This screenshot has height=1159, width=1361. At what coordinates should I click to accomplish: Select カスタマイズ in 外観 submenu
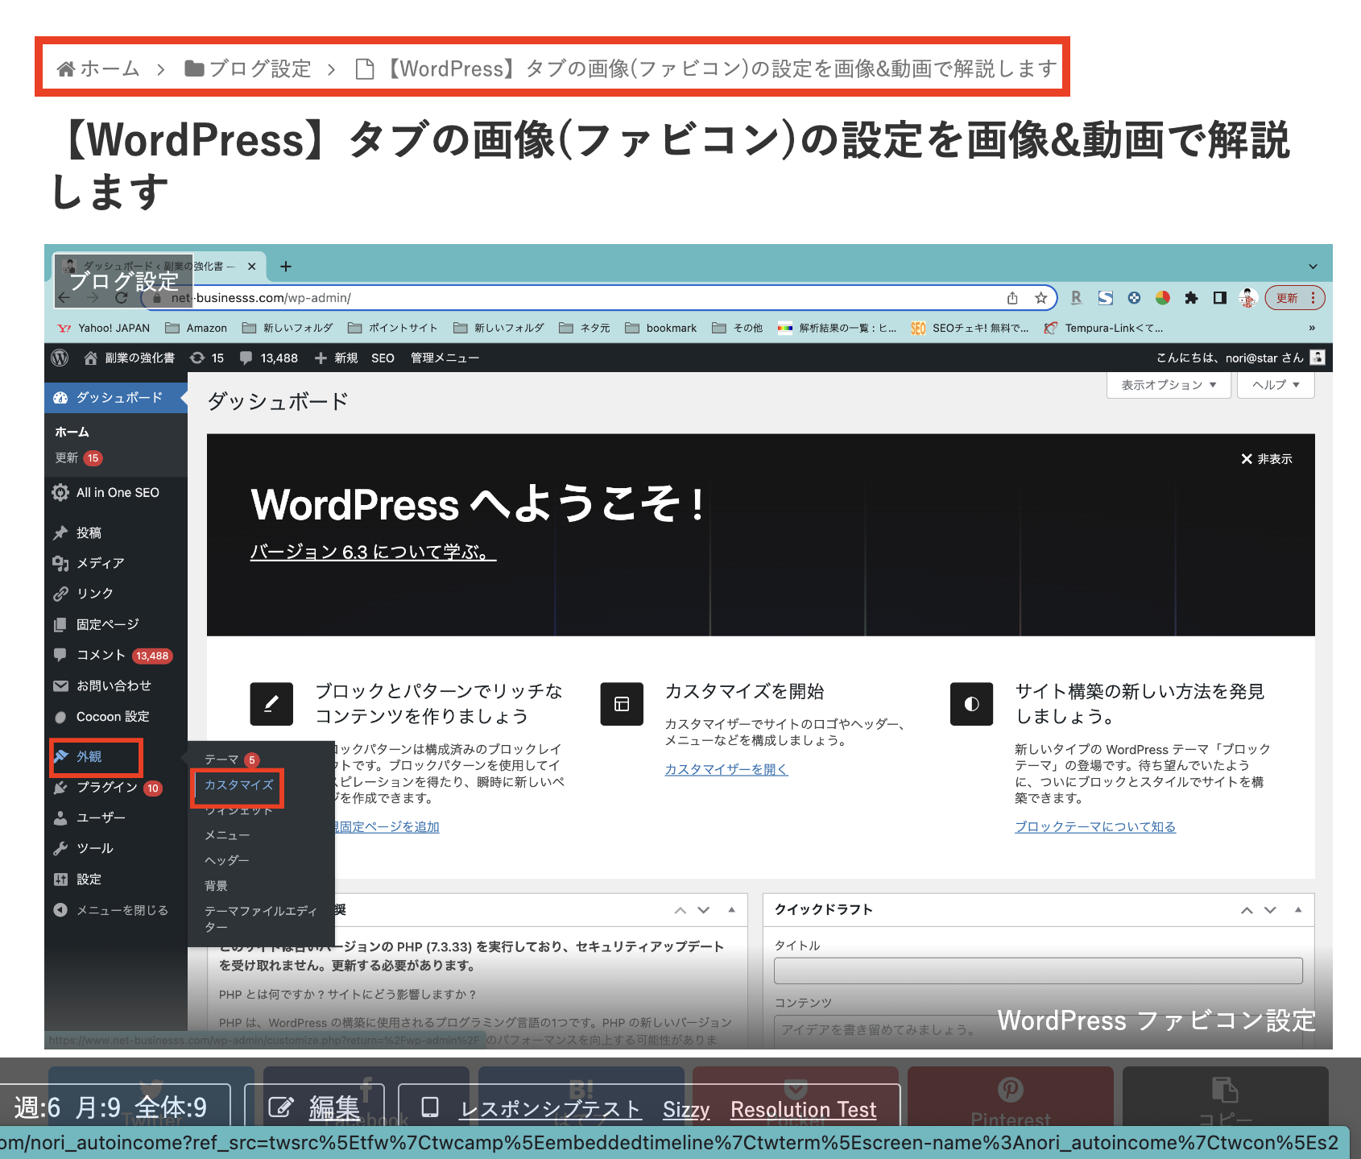pos(238,785)
